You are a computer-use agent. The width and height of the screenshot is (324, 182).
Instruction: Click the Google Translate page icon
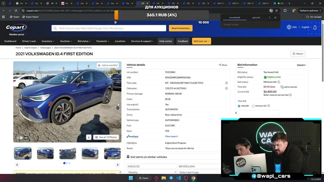coord(271,11)
